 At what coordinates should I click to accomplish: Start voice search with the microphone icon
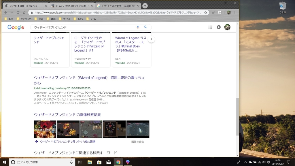(138, 27)
